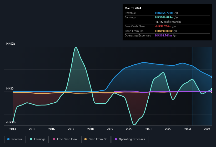Click the Earnings peak near 2017
The width and height of the screenshot is (216, 147).
pos(76,48)
